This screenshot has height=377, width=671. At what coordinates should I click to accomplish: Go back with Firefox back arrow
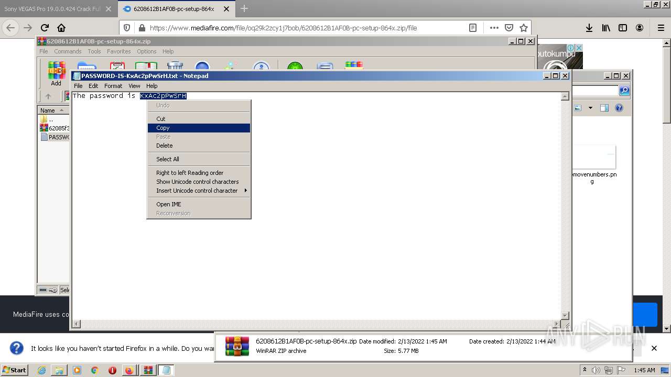[x=10, y=28]
